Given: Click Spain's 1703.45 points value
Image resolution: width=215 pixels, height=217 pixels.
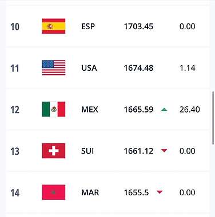Looking at the screenshot, I should (x=138, y=26).
